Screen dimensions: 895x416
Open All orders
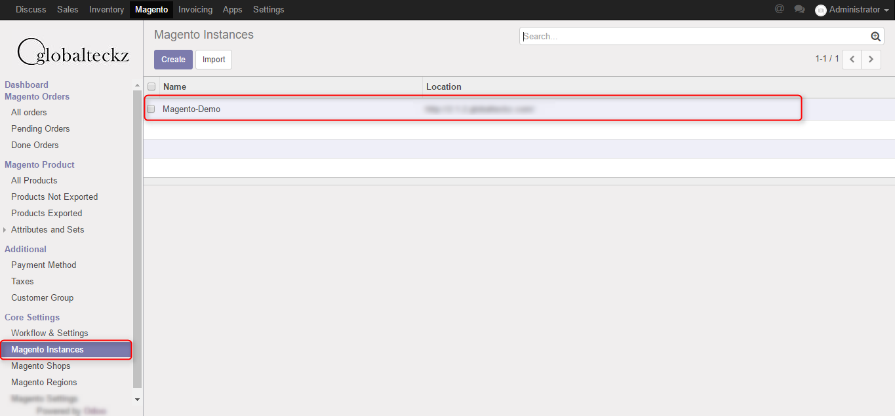[29, 113]
